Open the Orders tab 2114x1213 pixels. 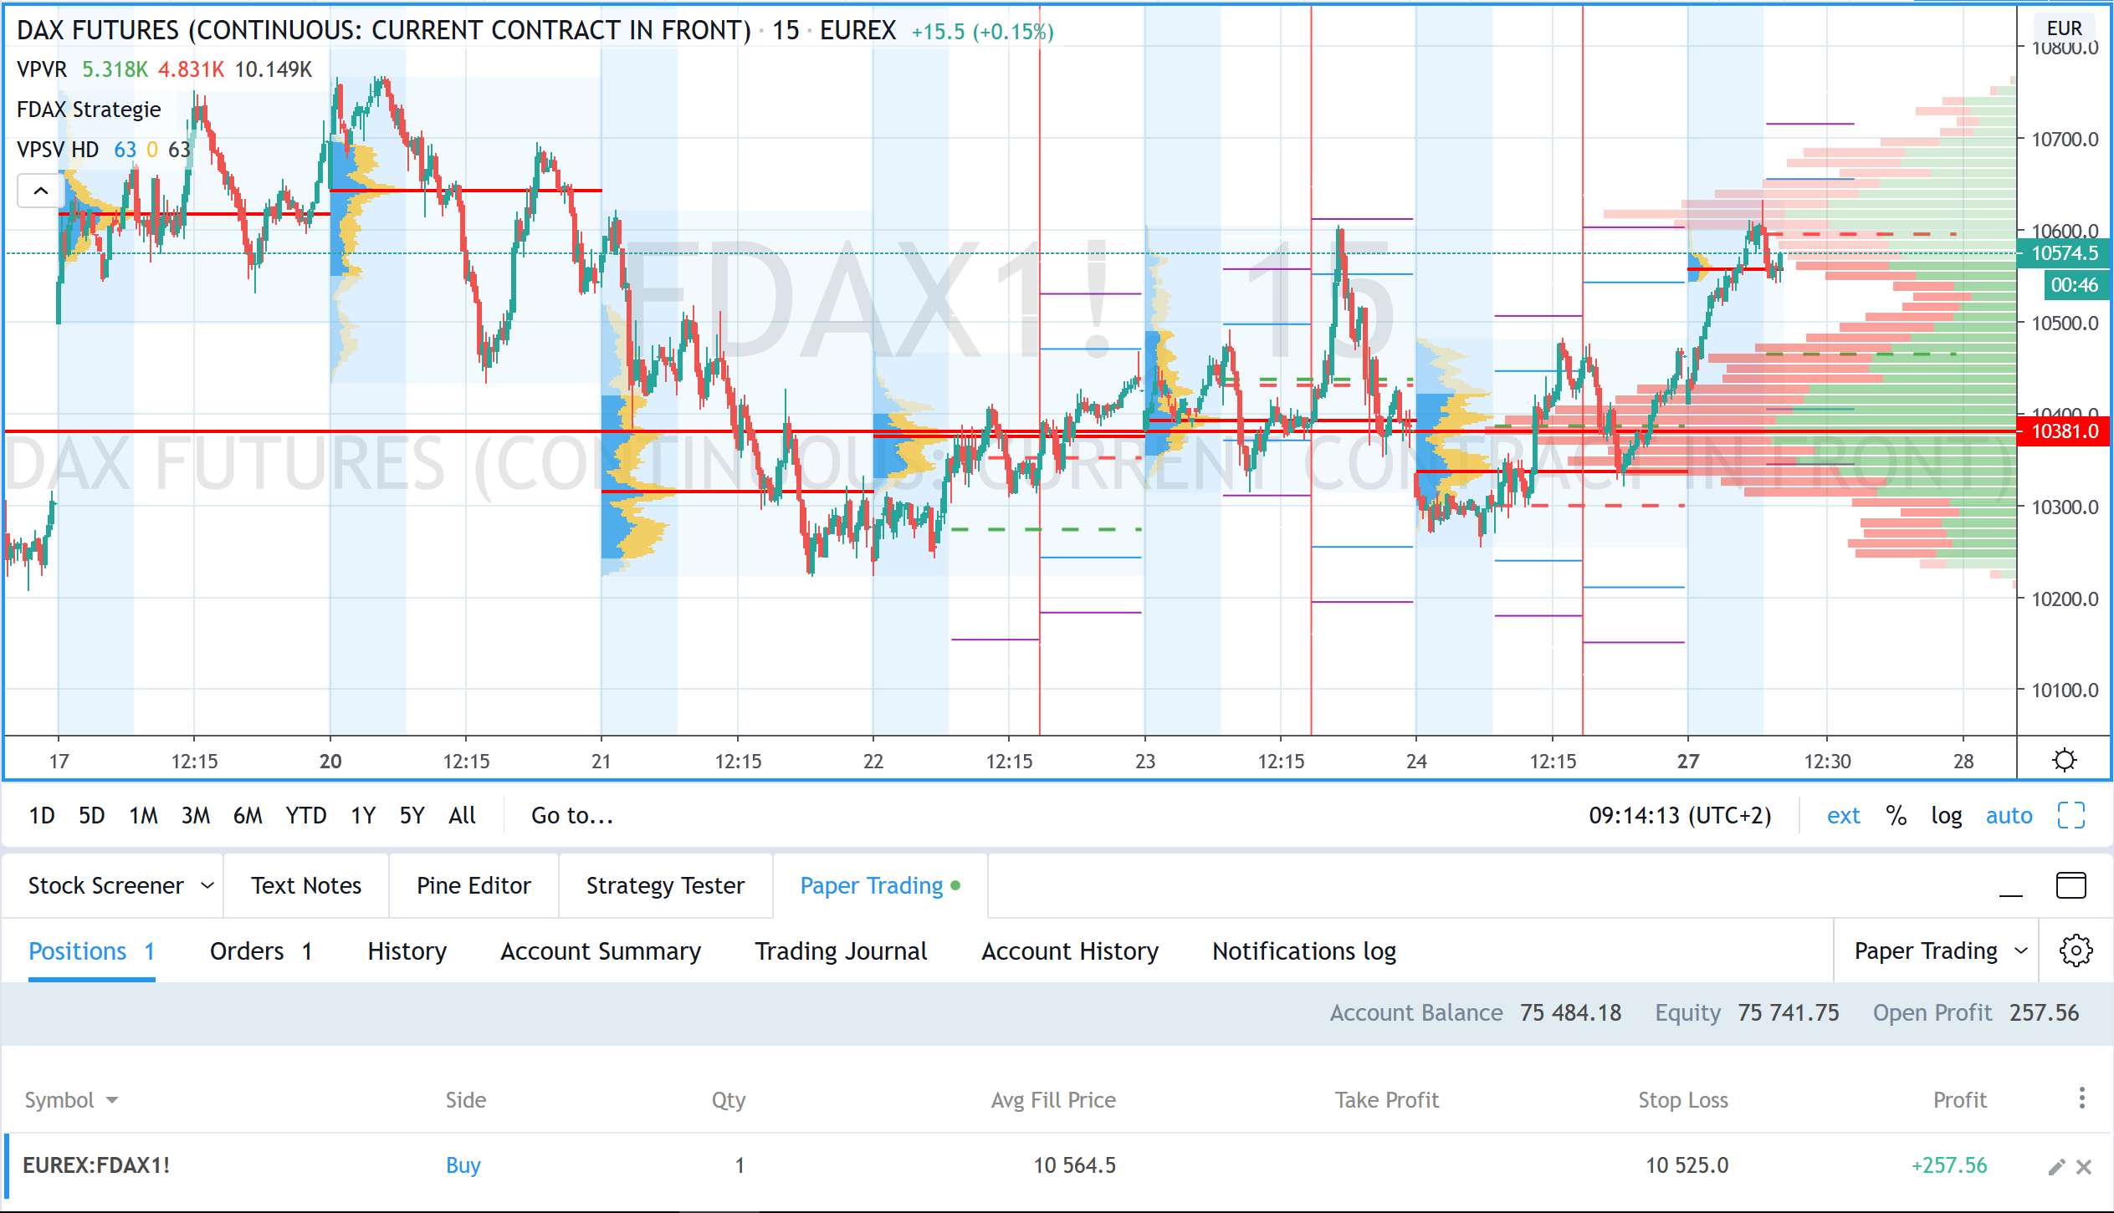[x=260, y=951]
